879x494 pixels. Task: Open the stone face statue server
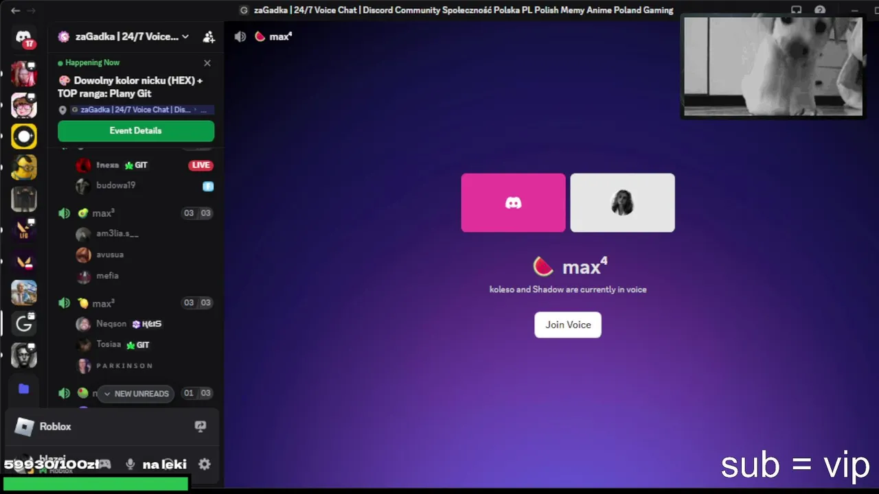point(24,355)
